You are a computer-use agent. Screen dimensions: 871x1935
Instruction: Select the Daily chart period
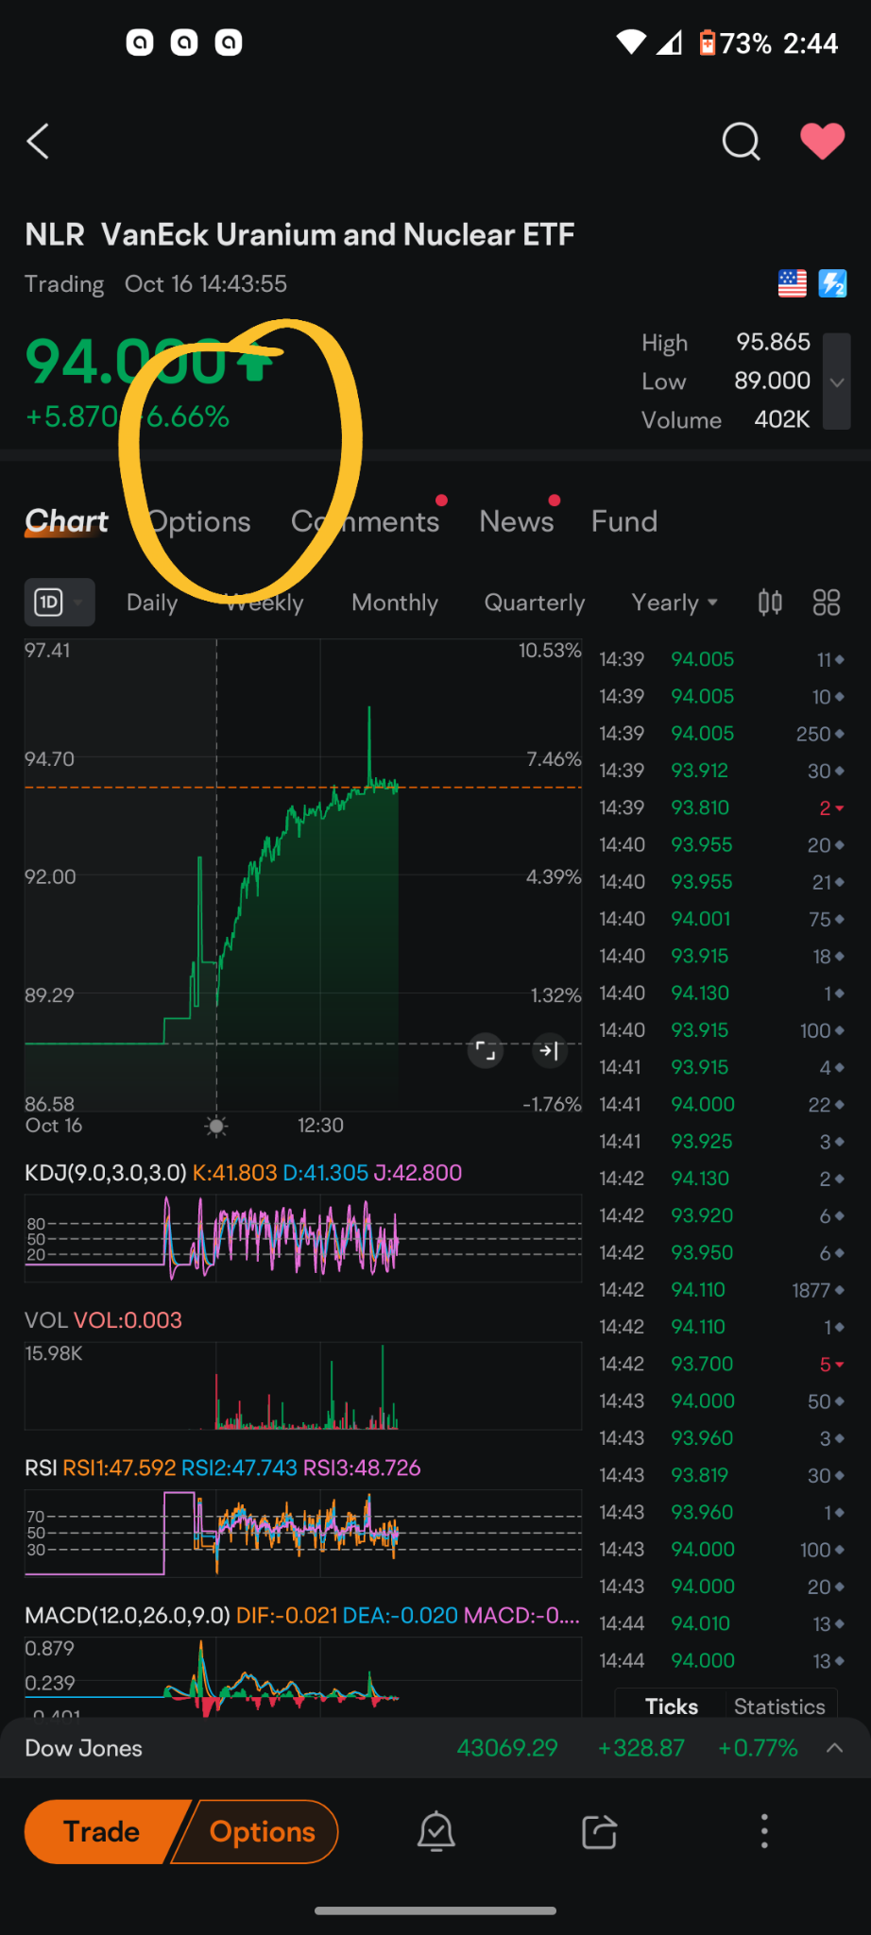pyautogui.click(x=152, y=603)
